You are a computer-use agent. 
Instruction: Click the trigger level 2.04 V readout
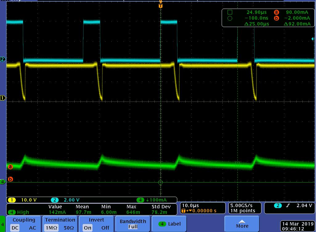[x=289, y=208]
